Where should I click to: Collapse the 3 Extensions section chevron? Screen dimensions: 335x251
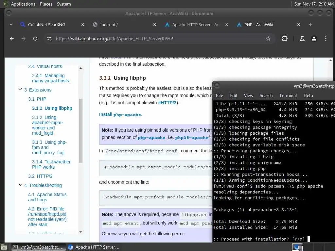click(20, 90)
